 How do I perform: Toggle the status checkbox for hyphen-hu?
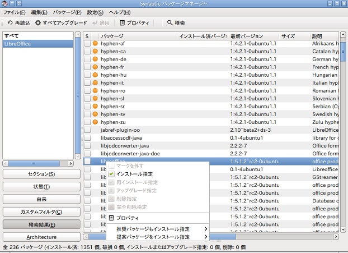coord(87,75)
